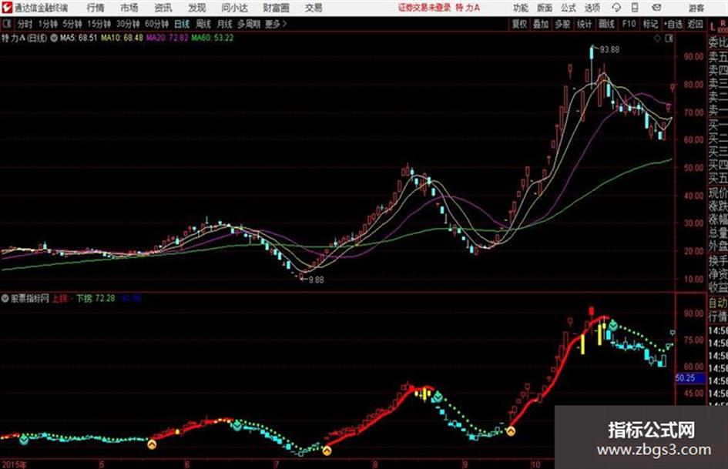The image size is (728, 469).
Task: Select the 日线 daily period tab
Action: (182, 24)
